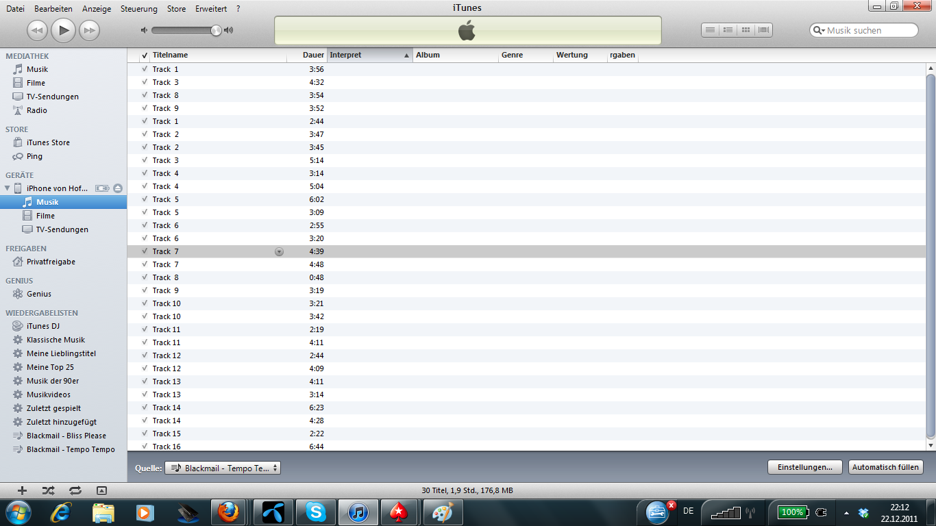Open the arrow menu on the Track 7 4:39 row
This screenshot has width=936, height=526.
coord(279,252)
